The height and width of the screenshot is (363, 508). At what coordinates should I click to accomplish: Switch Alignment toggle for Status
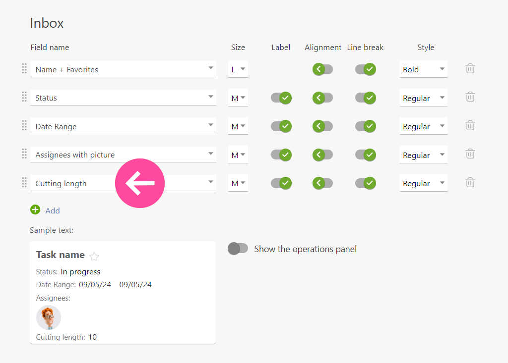[322, 98]
